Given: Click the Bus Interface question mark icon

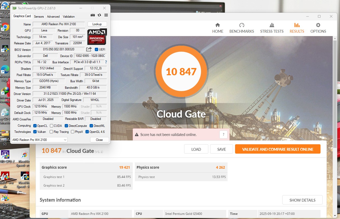Looking at the screenshot, I should (x=106, y=62).
